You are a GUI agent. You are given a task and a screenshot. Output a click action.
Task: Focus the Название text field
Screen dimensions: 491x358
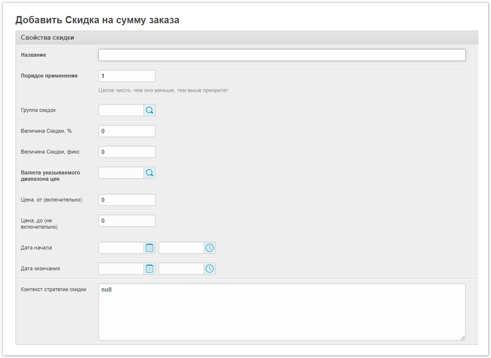coord(282,55)
